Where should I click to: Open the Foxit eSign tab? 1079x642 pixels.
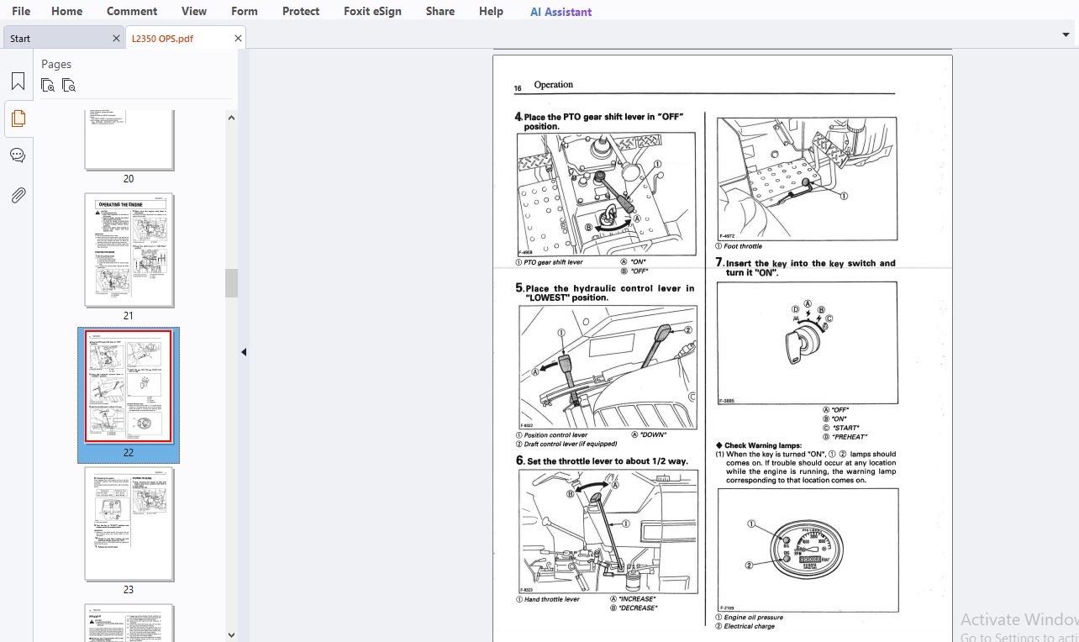point(372,11)
